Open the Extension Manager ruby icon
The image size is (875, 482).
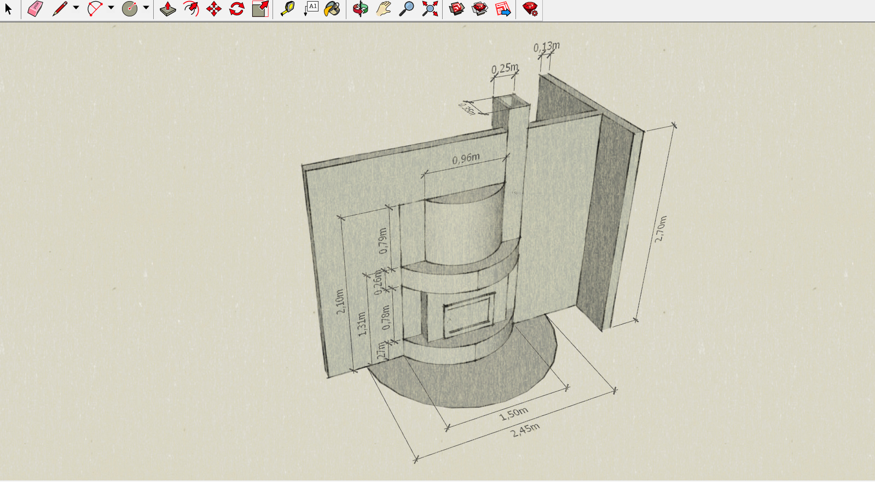click(x=530, y=9)
